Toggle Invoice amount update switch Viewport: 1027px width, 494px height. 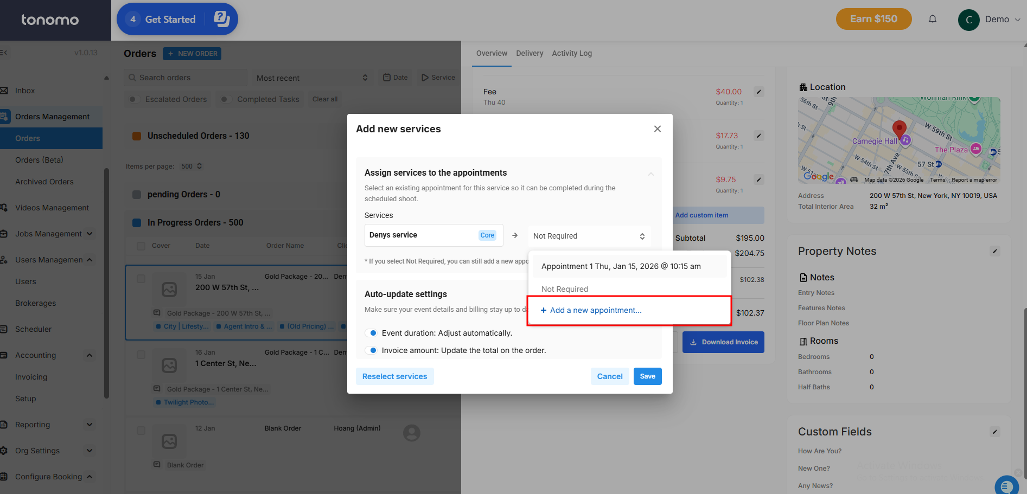[x=372, y=350]
